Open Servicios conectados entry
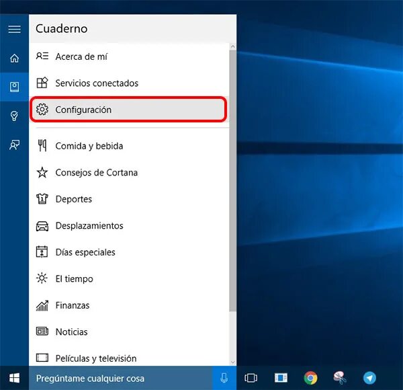The width and height of the screenshot is (403, 390). click(129, 83)
